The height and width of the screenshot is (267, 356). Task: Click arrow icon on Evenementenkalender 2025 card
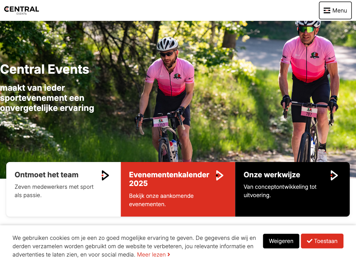(x=220, y=175)
